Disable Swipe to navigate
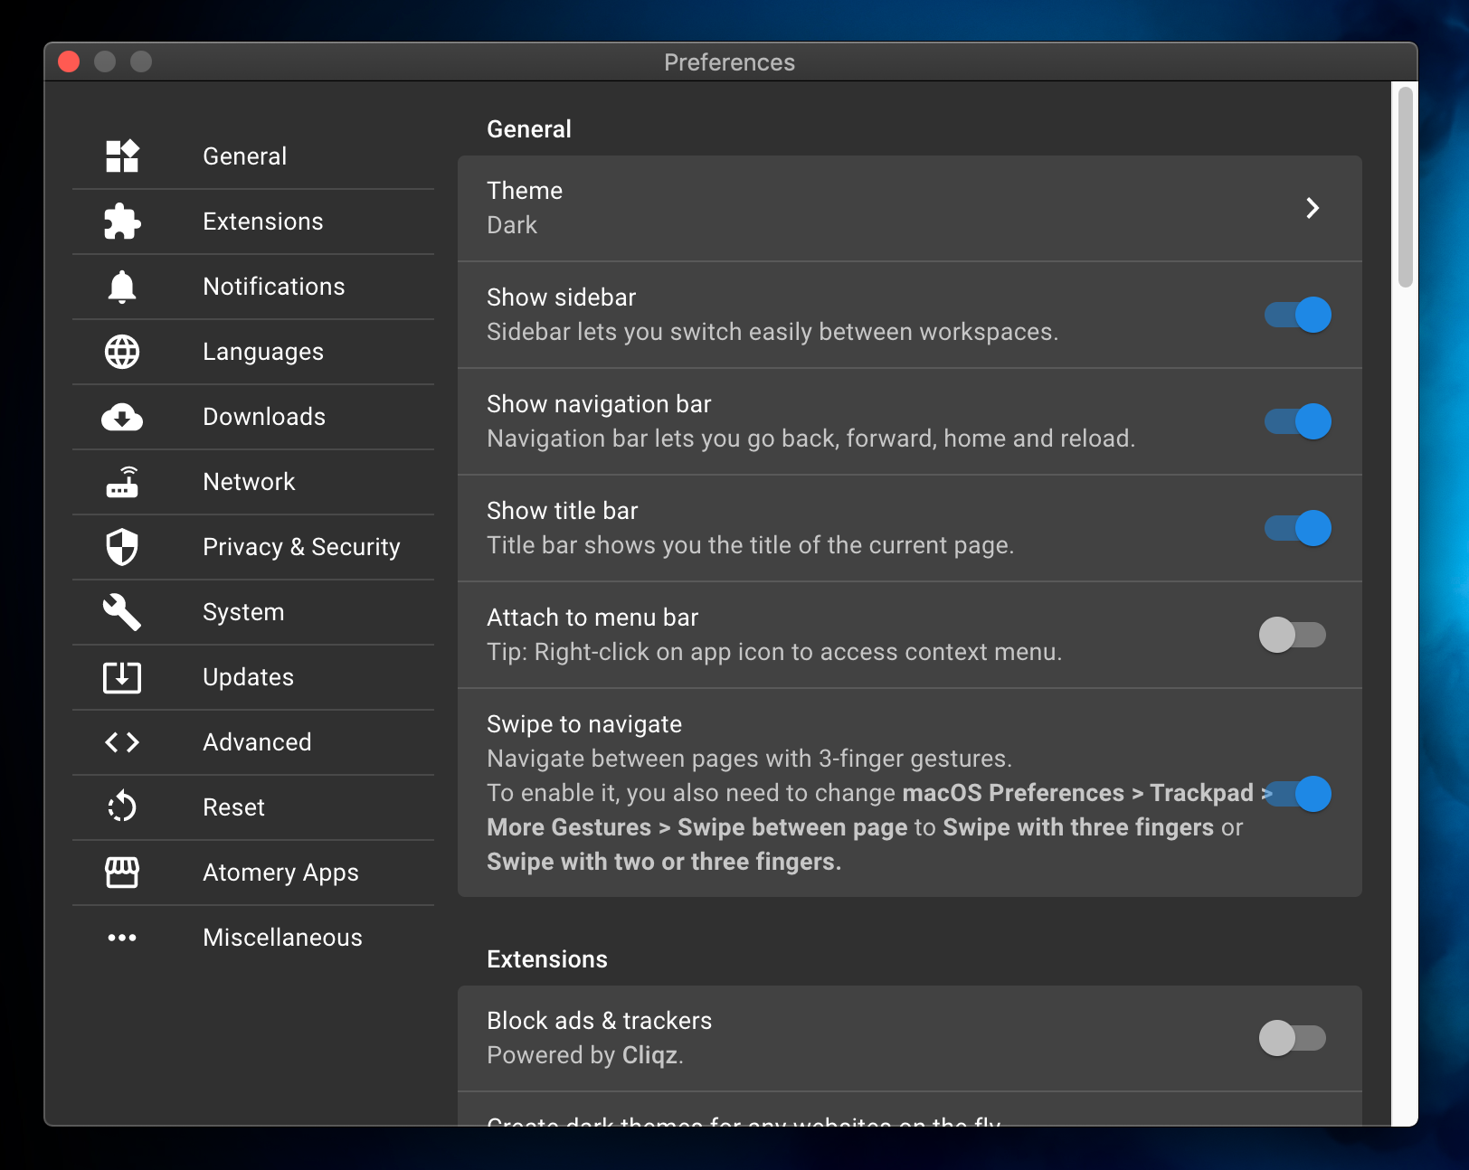The image size is (1469, 1170). pyautogui.click(x=1297, y=794)
